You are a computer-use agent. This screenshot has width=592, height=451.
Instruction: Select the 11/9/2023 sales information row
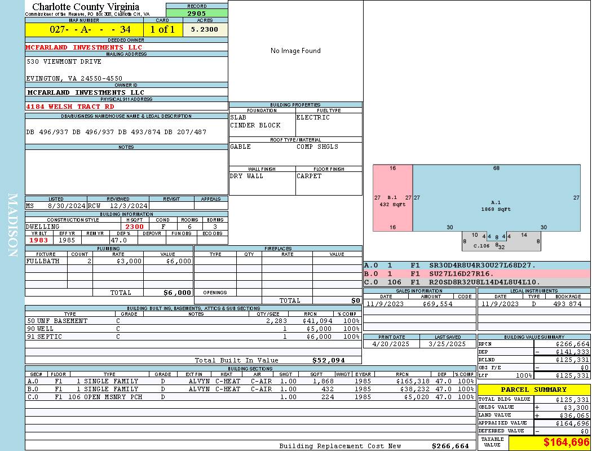[x=419, y=304]
